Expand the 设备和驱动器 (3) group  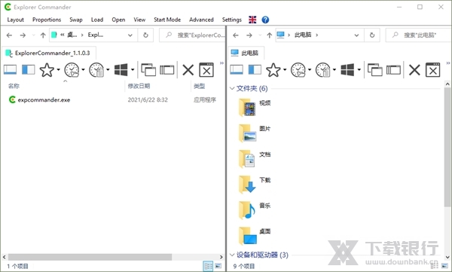232,255
